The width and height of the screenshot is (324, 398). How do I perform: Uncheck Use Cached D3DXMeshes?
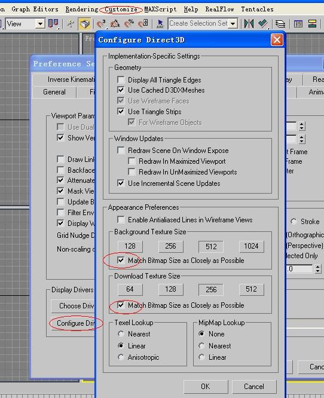point(121,90)
